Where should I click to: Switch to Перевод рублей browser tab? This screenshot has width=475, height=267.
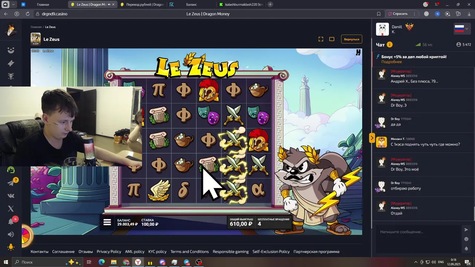pos(142,4)
